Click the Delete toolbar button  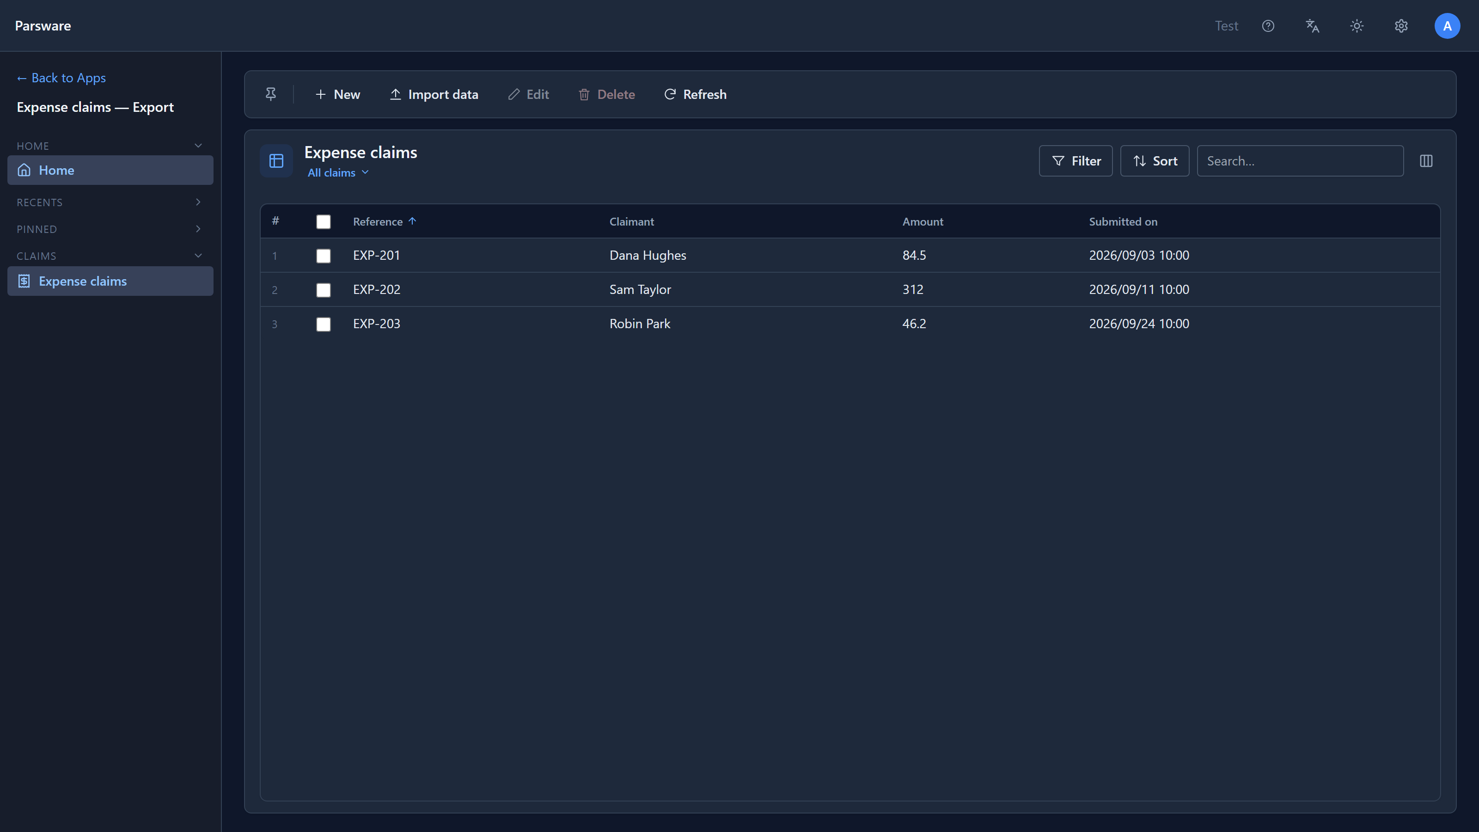point(606,94)
